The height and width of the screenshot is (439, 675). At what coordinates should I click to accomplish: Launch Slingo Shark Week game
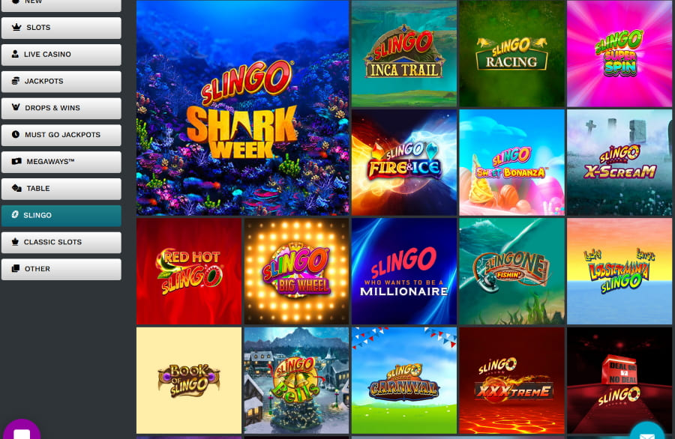coord(242,107)
